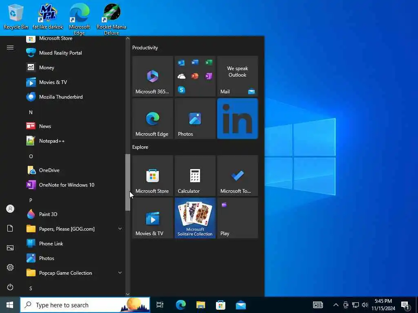Click the app list scrollbar thumb
Image resolution: width=418 pixels, height=313 pixels.
pos(128,182)
